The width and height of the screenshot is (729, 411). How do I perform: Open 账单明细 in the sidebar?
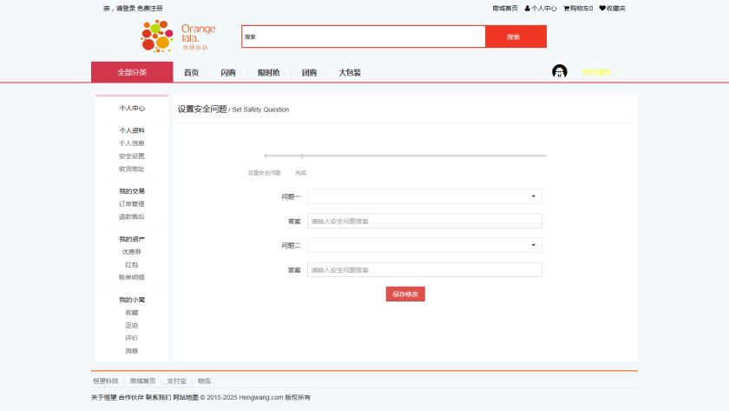click(x=132, y=277)
